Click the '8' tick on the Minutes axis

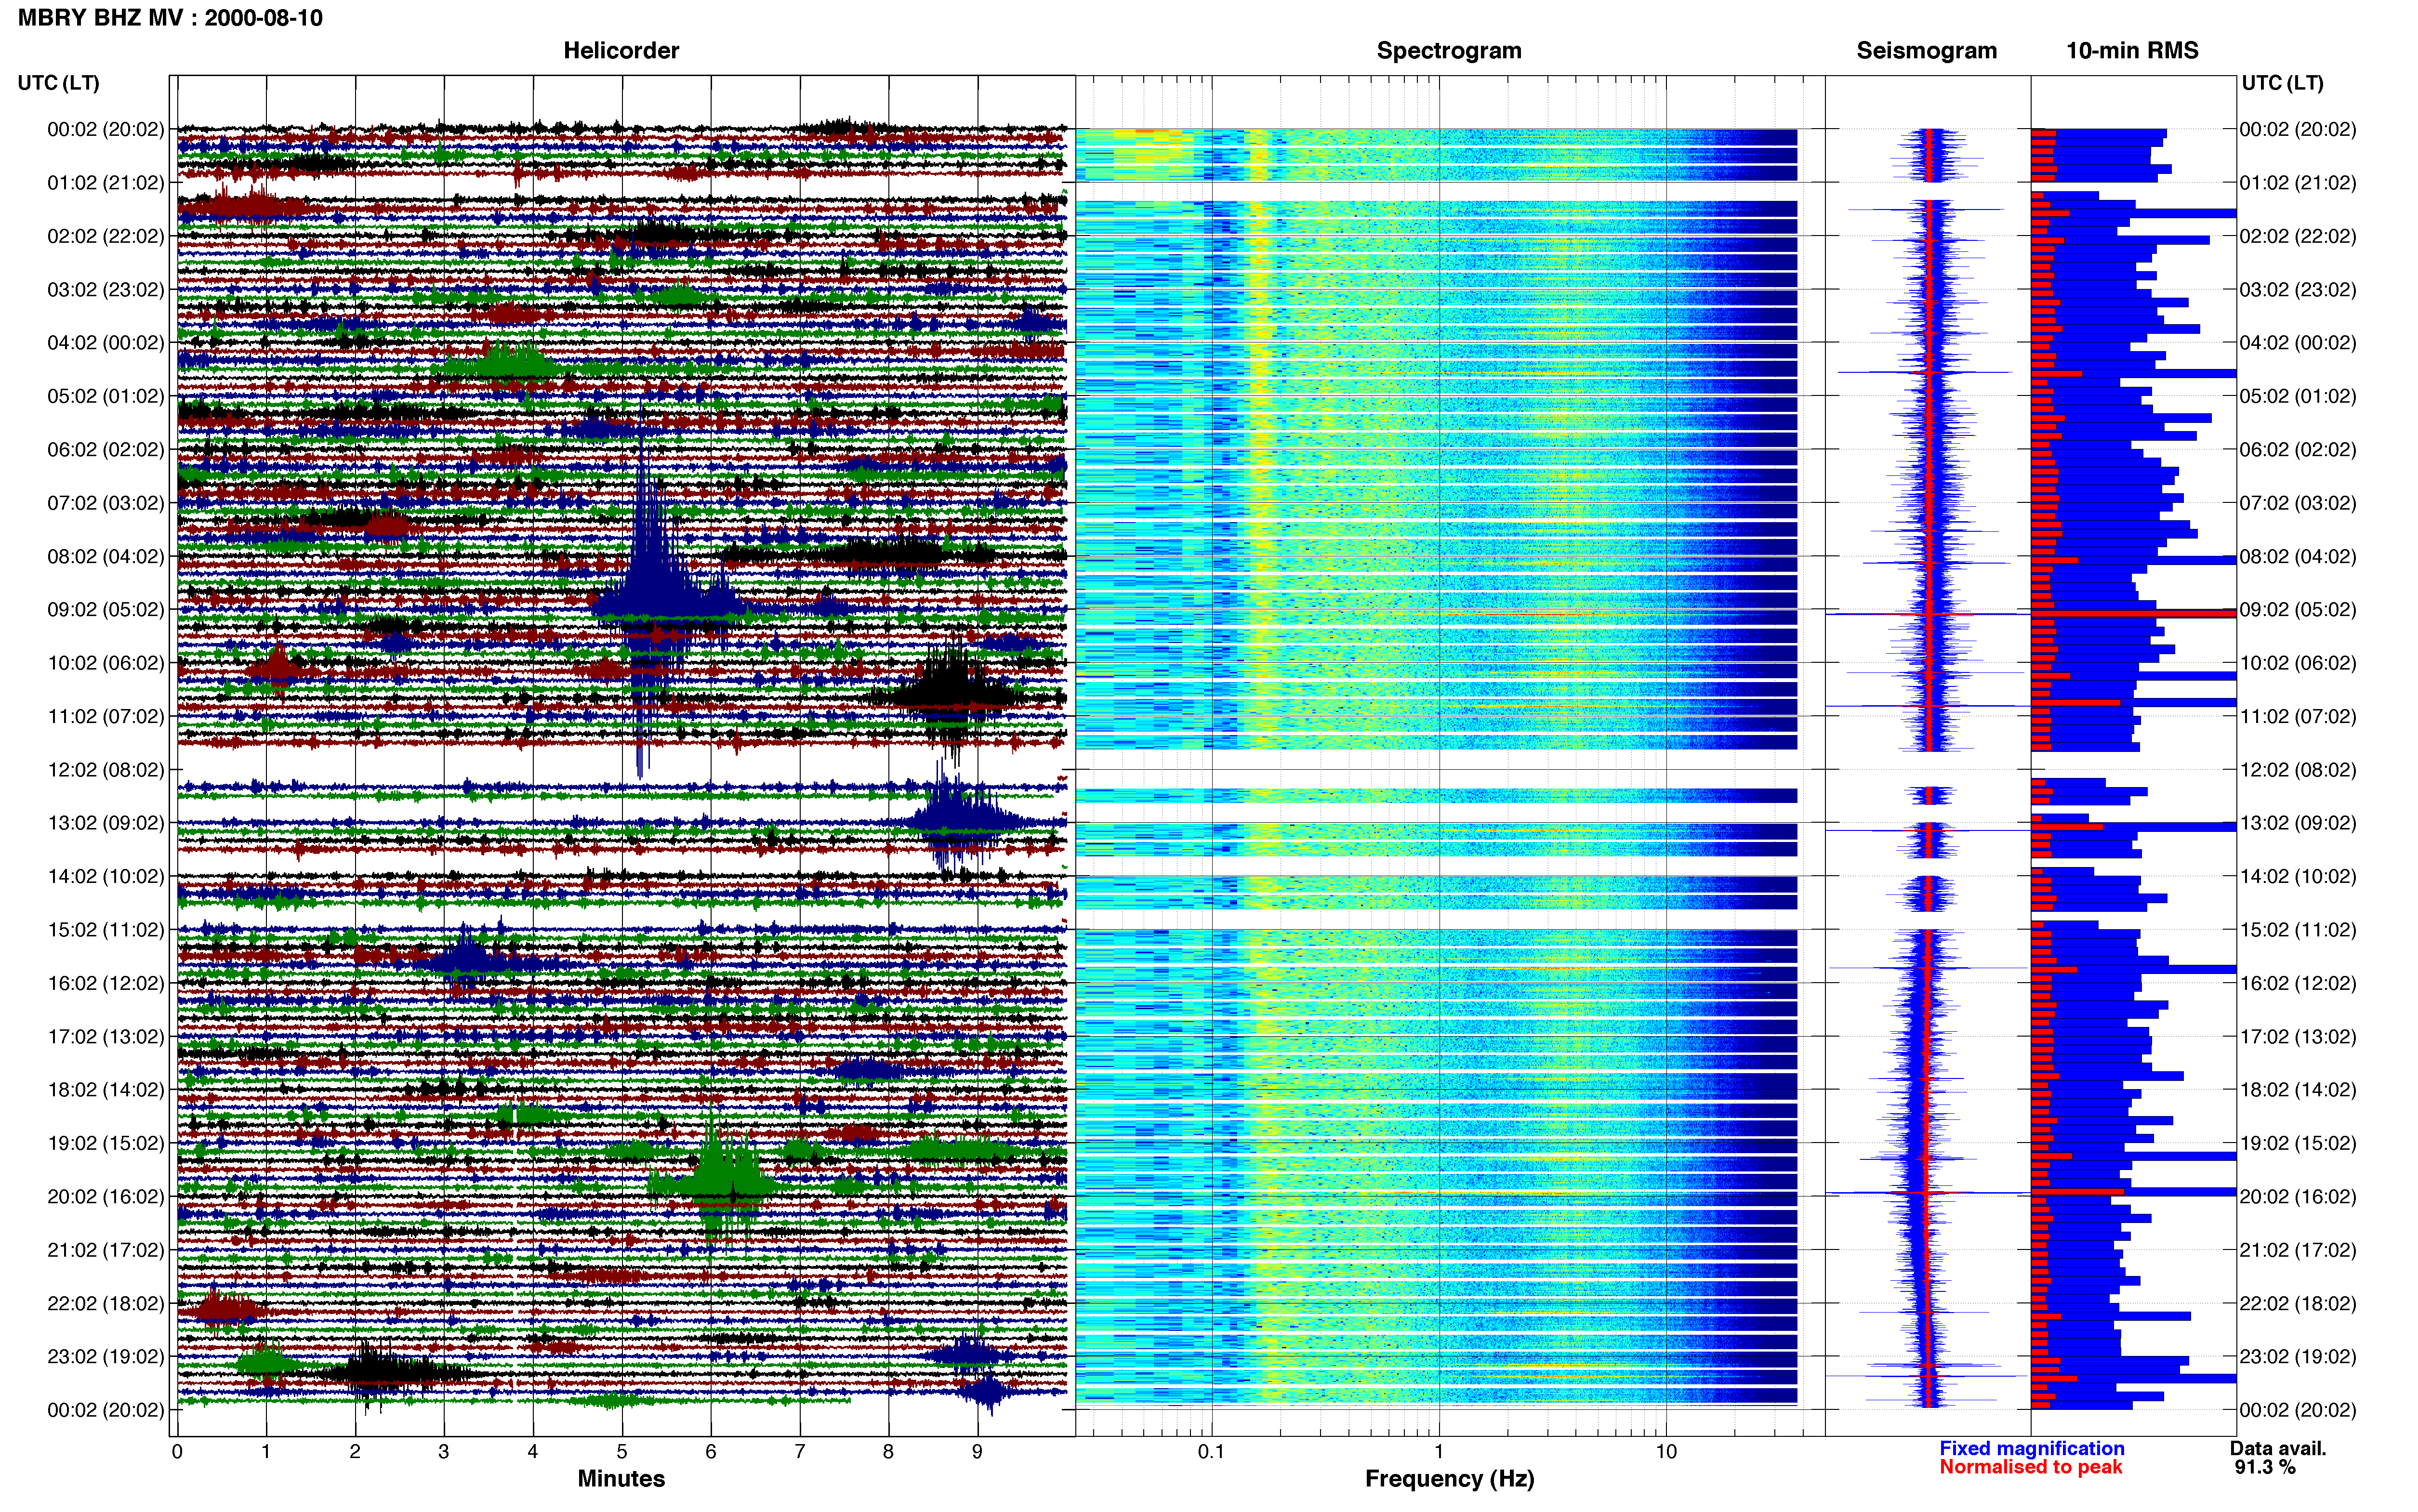[x=888, y=1451]
